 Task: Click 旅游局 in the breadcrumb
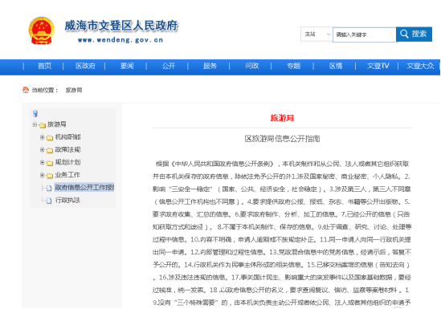[74, 90]
